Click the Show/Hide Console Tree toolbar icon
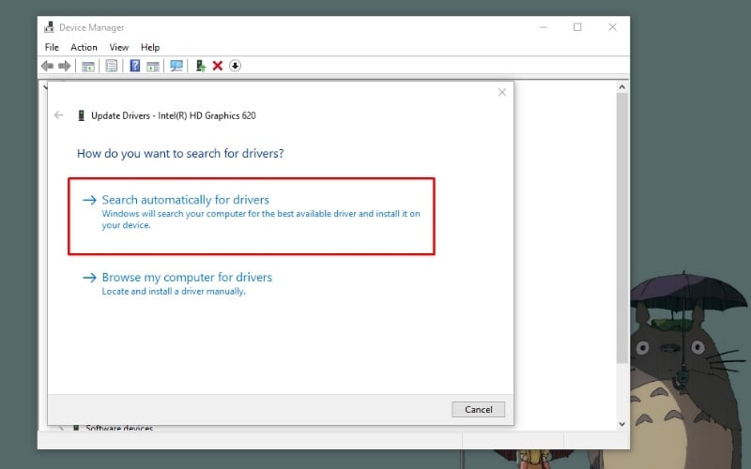The image size is (751, 469). [88, 66]
